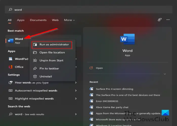Click the large Word logo in preview pane

pyautogui.click(x=127, y=39)
